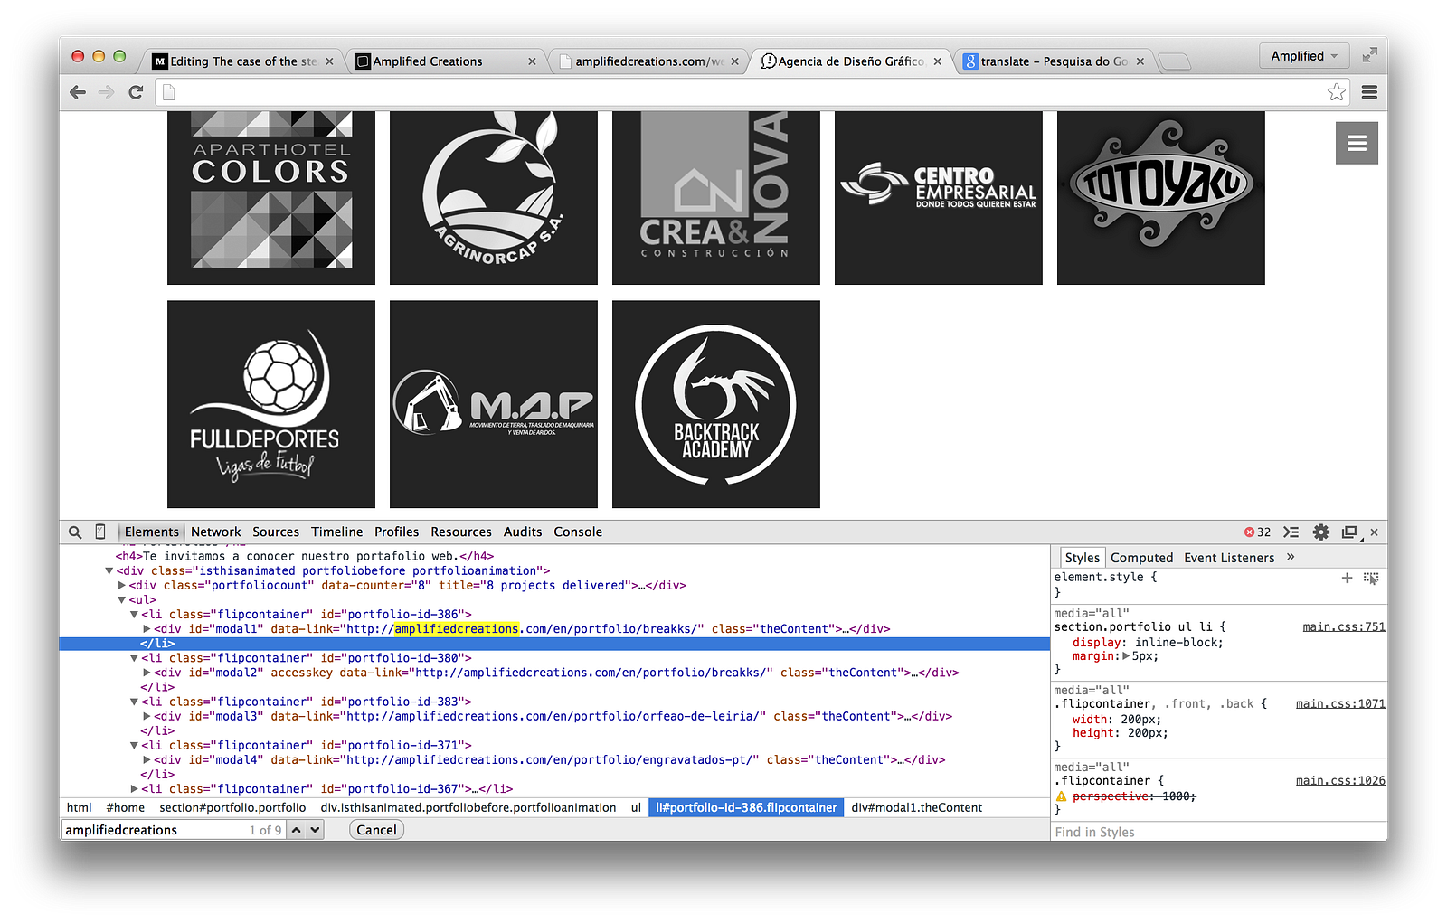Switch to translate - Pesquisa tab
This screenshot has height=923, width=1447.
coord(1053,61)
